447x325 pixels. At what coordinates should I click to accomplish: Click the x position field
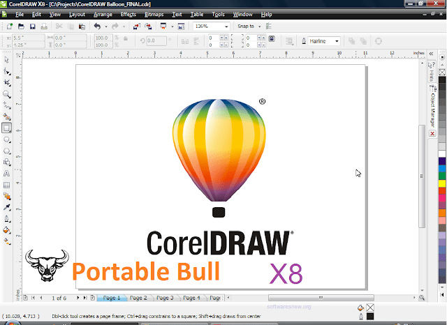(x=28, y=38)
